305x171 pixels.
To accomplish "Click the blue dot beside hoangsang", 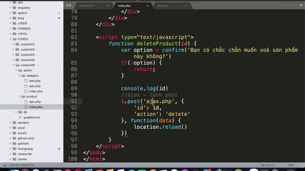I will click(59, 149).
